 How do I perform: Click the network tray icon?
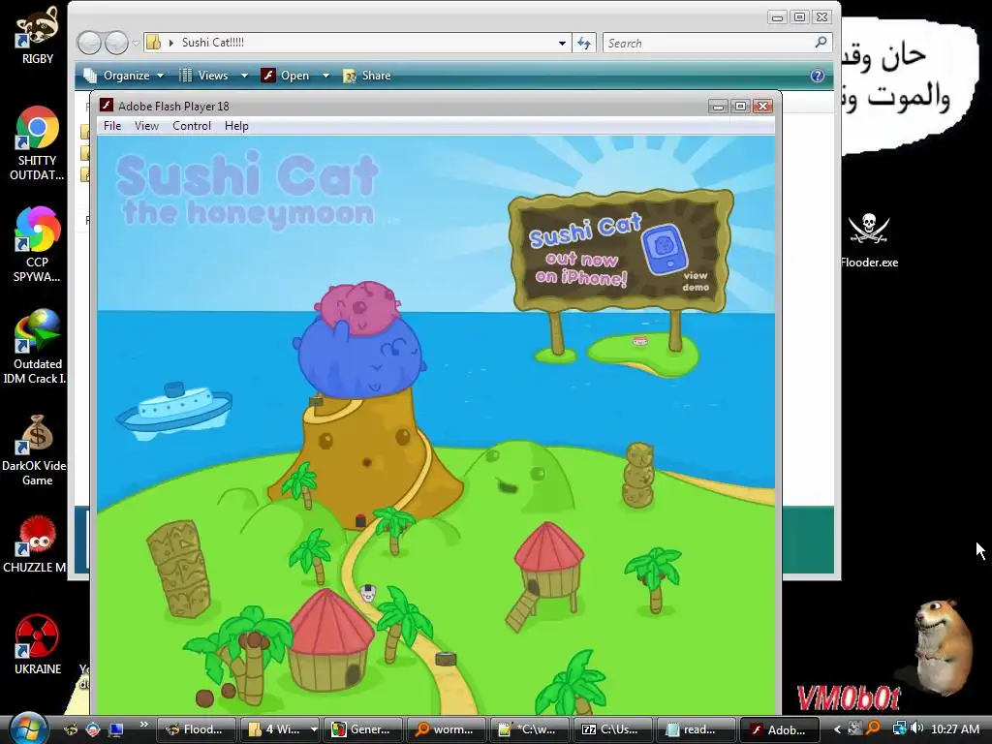point(899,728)
